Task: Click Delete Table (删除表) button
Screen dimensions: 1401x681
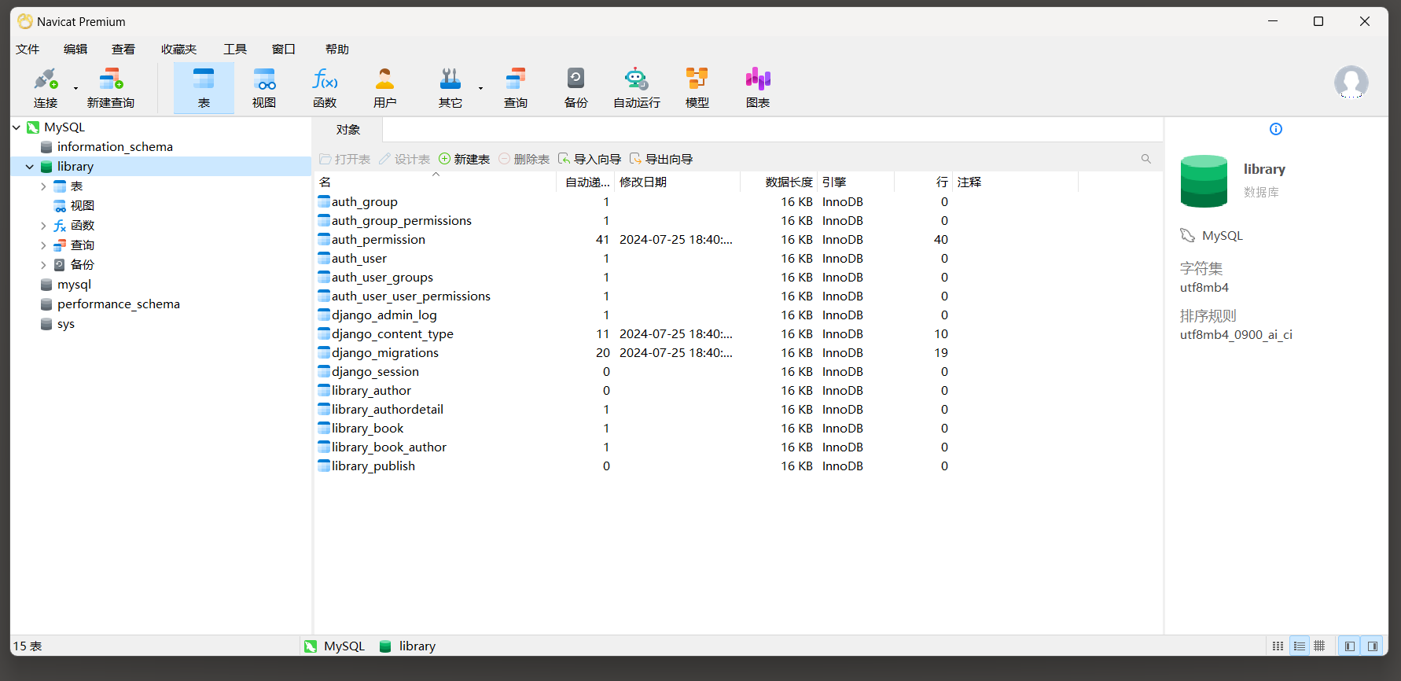Action: (x=524, y=159)
